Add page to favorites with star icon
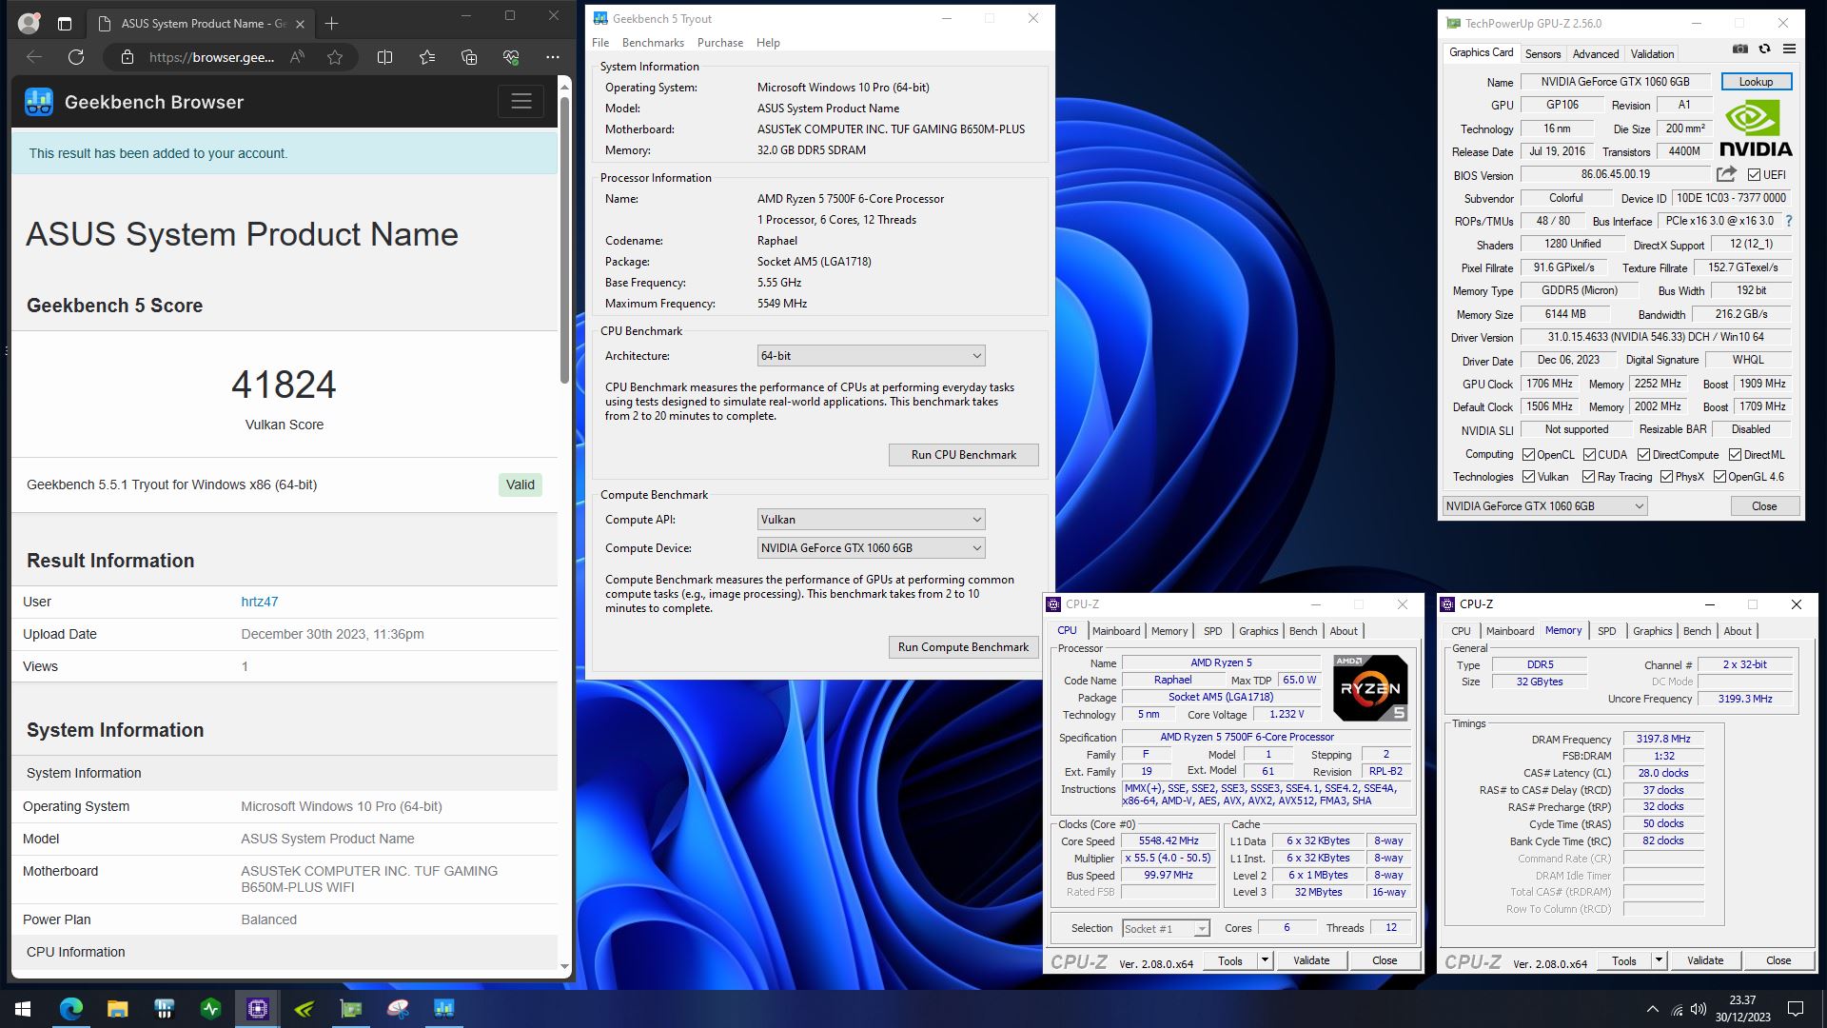The height and width of the screenshot is (1028, 1827). (x=335, y=57)
